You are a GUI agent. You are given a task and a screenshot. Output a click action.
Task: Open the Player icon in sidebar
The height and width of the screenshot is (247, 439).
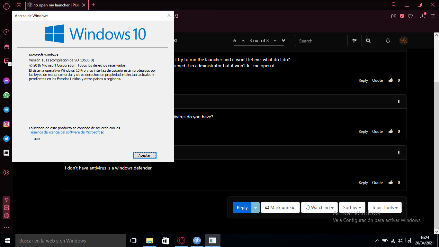pyautogui.click(x=6, y=173)
